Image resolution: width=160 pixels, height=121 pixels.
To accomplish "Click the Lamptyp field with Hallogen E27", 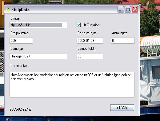I will coord(38,56).
